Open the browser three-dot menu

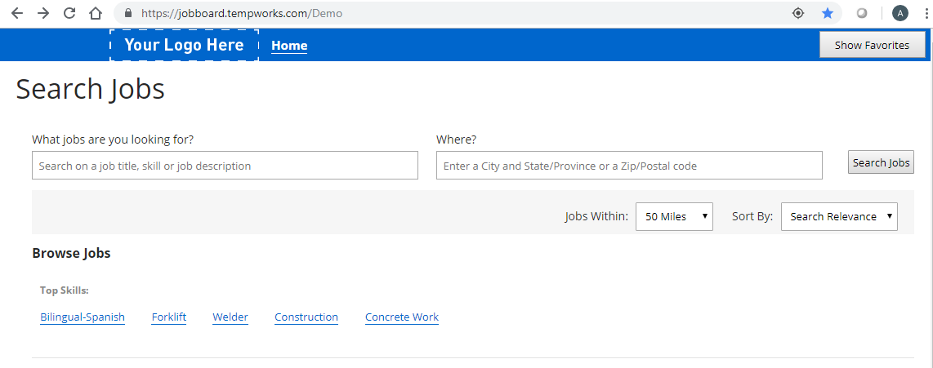point(927,13)
